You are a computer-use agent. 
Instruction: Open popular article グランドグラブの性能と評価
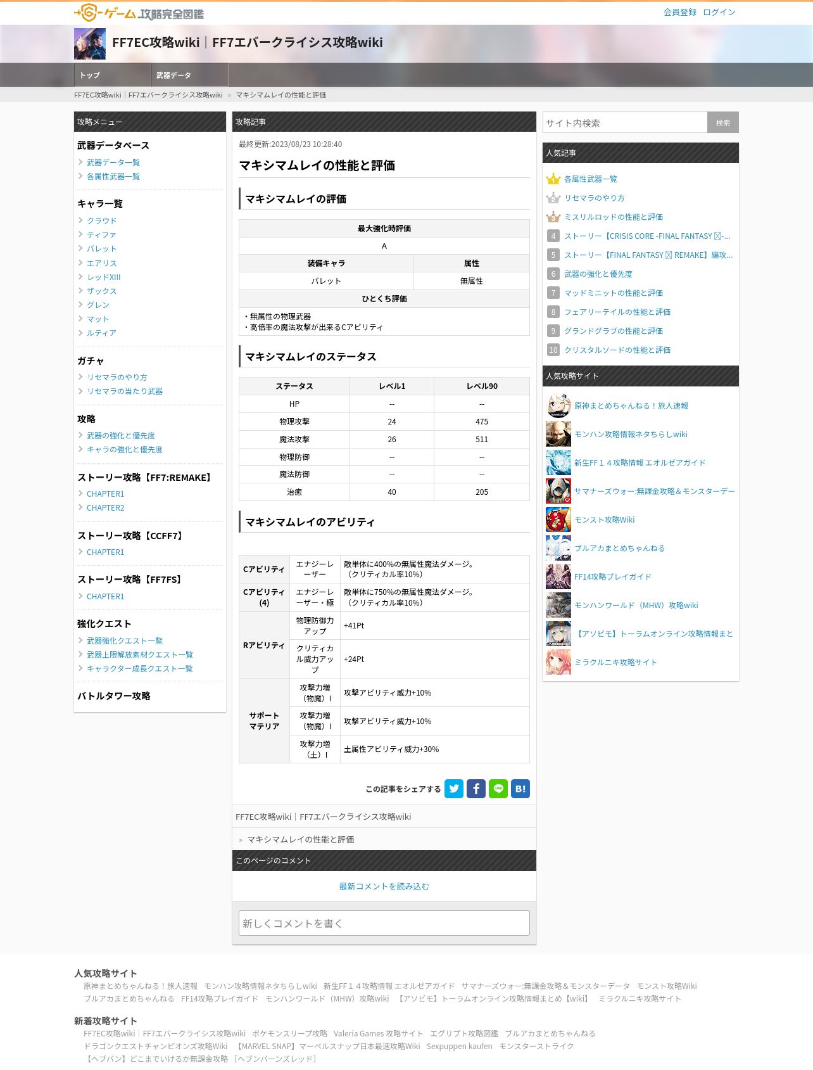point(614,331)
